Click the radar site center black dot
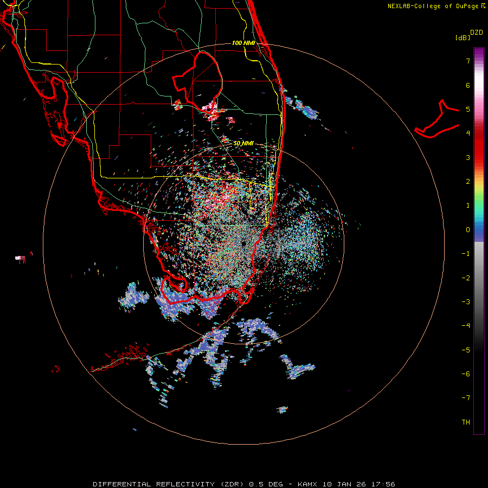Viewport: 488px width, 488px height. 243,243
